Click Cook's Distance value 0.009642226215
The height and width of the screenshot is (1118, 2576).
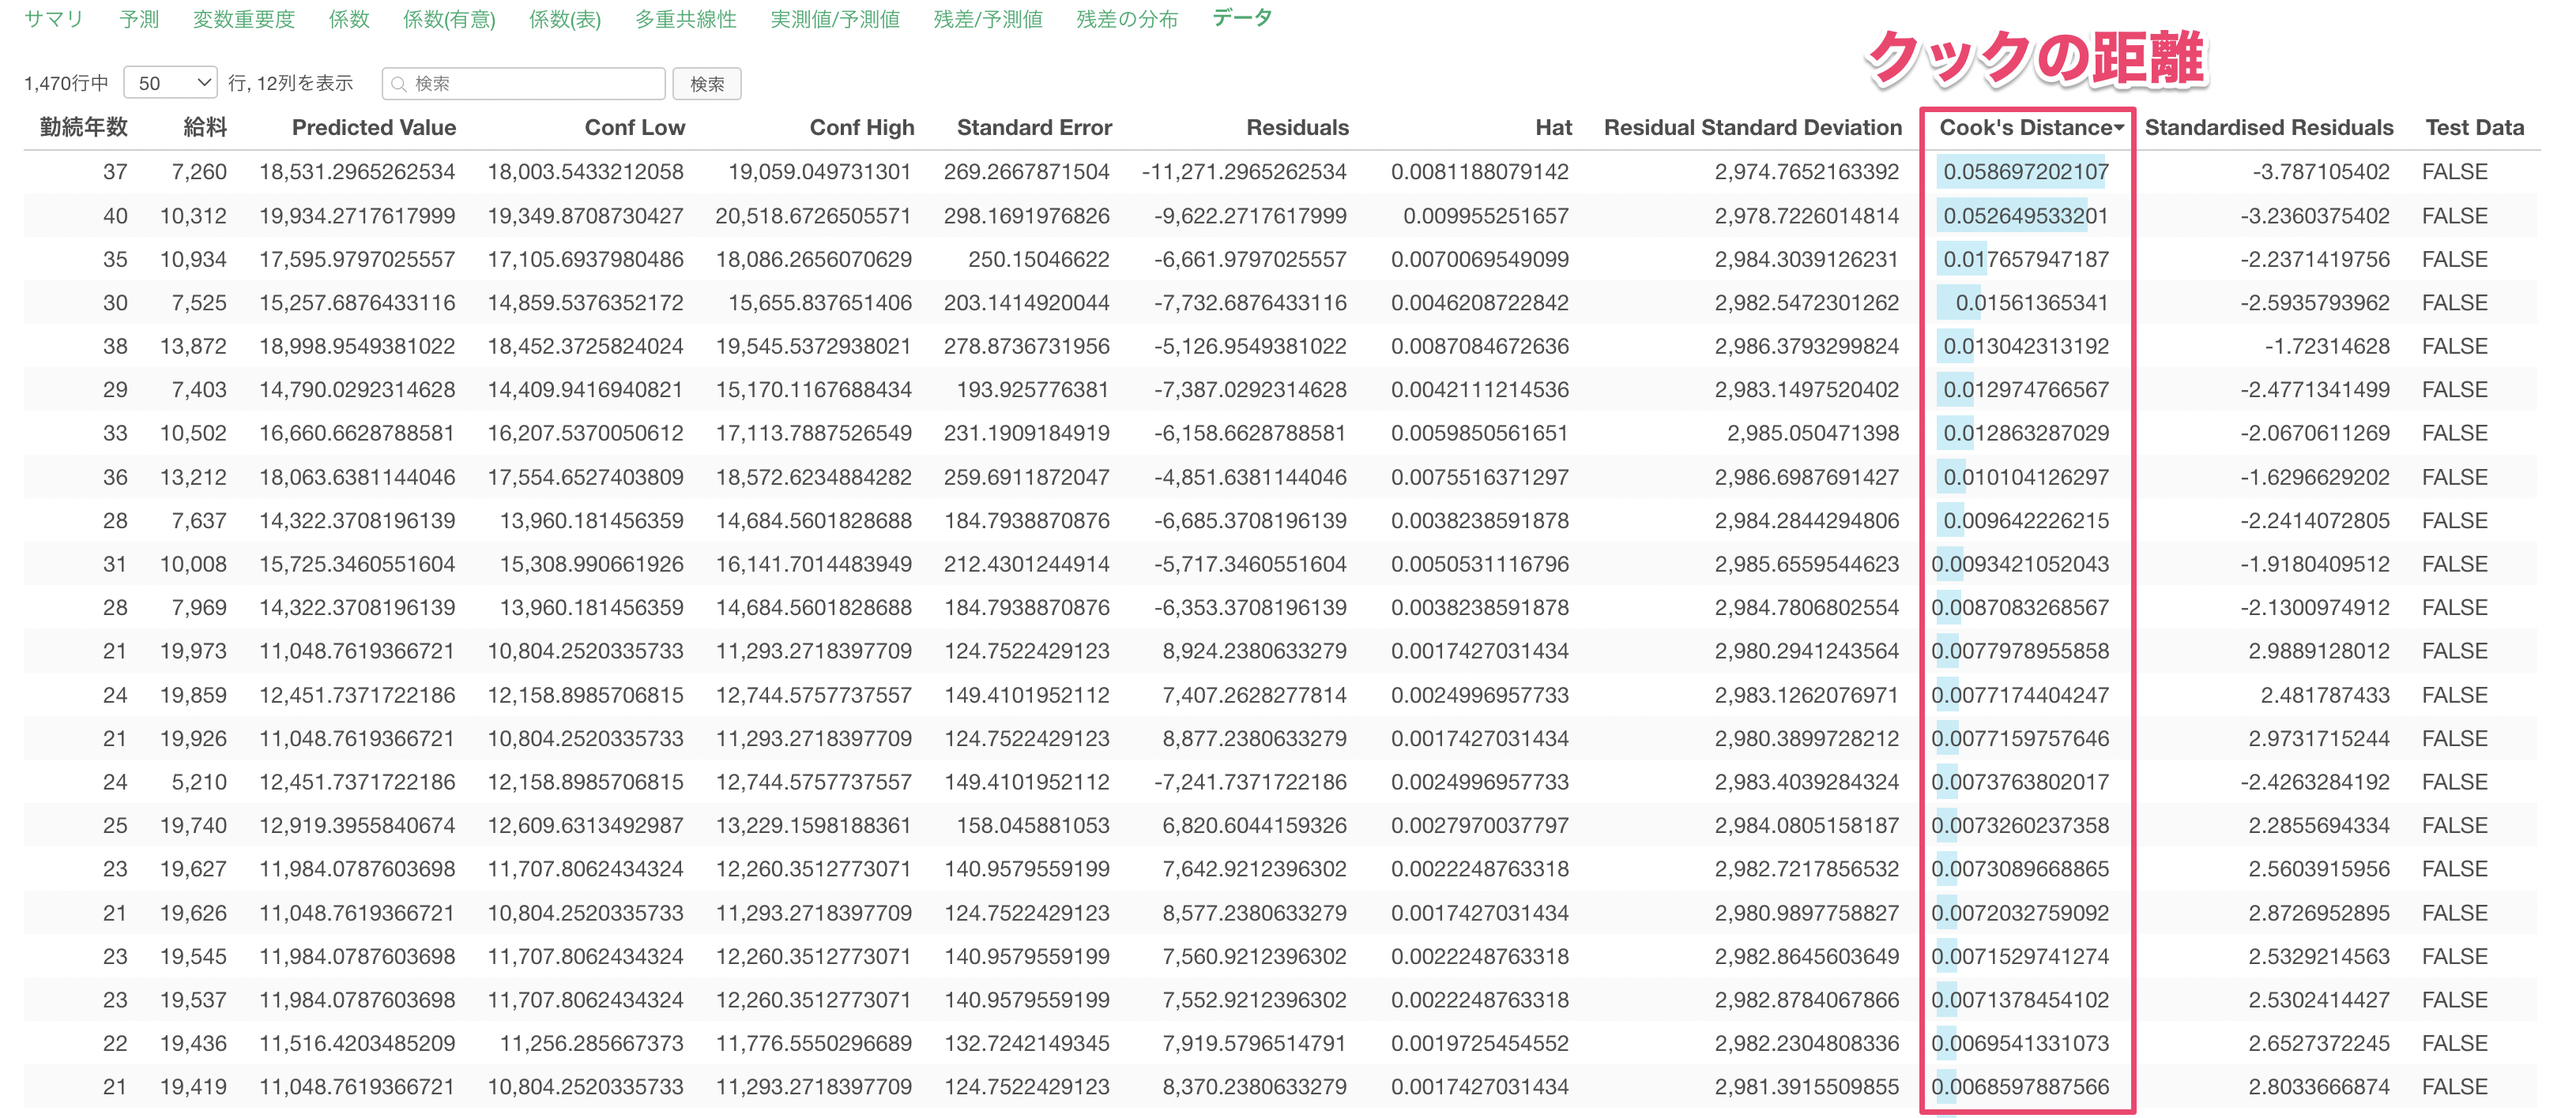click(2026, 522)
